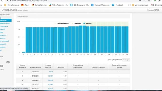The width and height of the screenshot is (162, 91).
Task: Click the blue Выплата legend color dot
Action: coord(84,23)
